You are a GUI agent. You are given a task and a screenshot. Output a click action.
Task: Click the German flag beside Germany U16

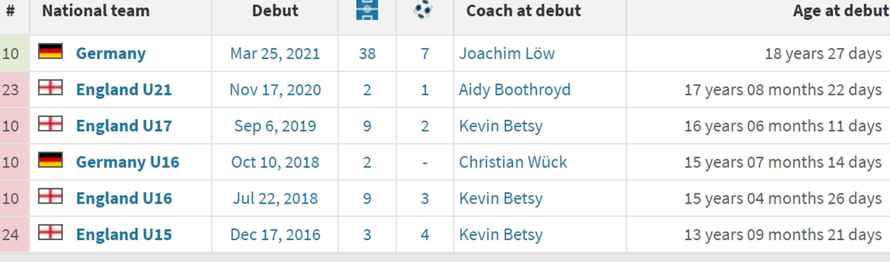coord(51,160)
